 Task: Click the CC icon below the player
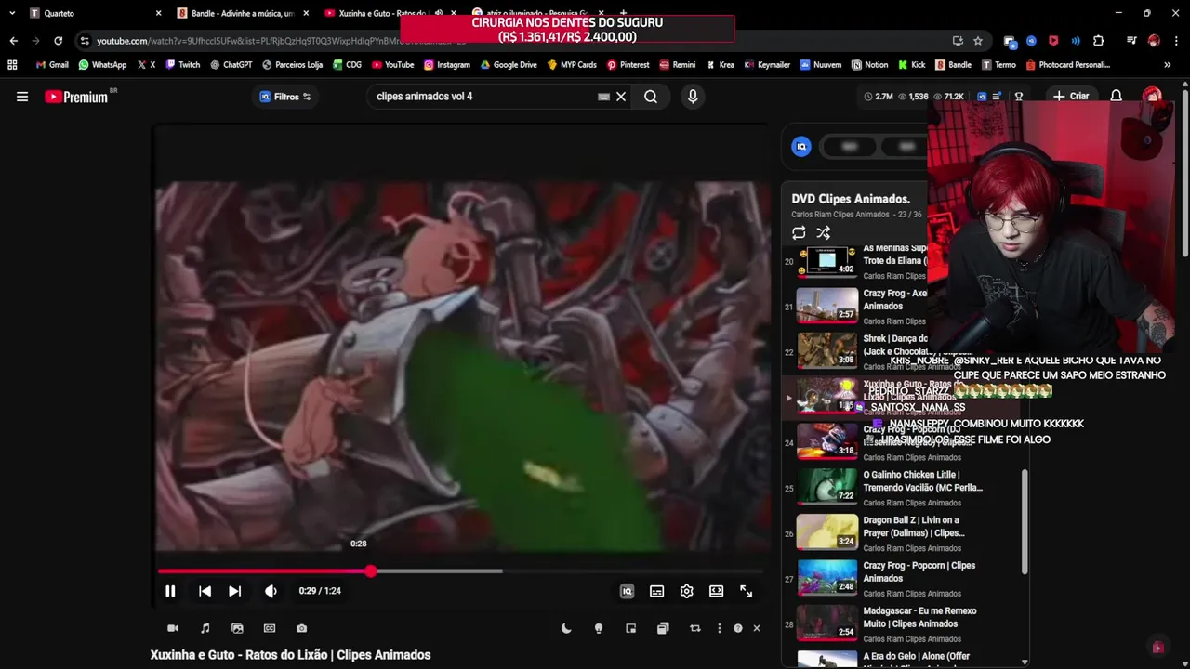[270, 628]
